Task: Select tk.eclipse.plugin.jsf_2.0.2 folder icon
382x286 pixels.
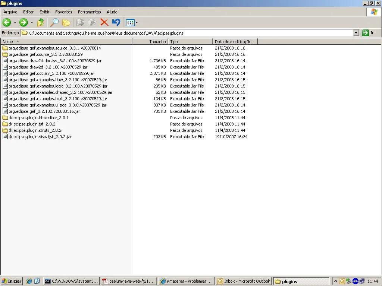Action: 5,124
